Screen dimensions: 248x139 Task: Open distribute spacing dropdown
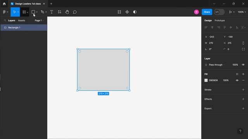pos(243,27)
